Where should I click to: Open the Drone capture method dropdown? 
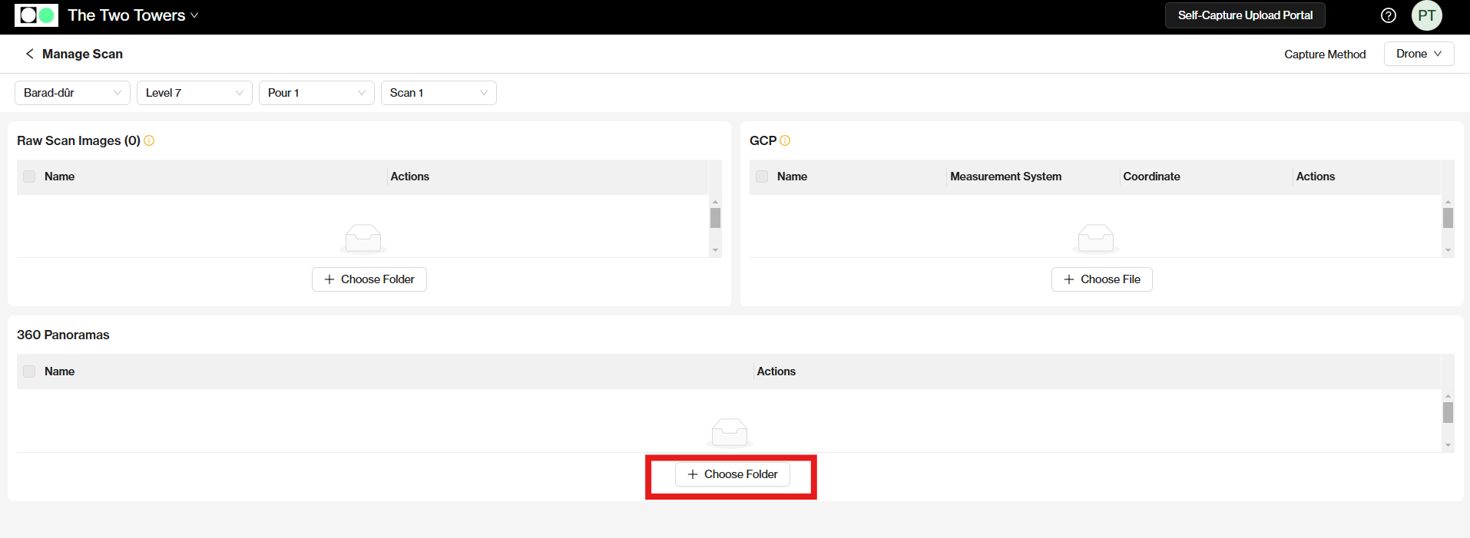(1418, 54)
